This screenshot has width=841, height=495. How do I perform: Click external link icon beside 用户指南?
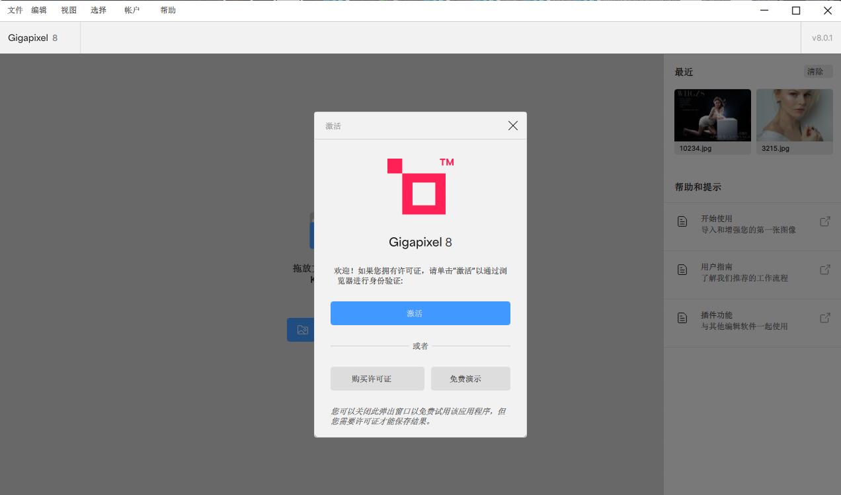(825, 270)
